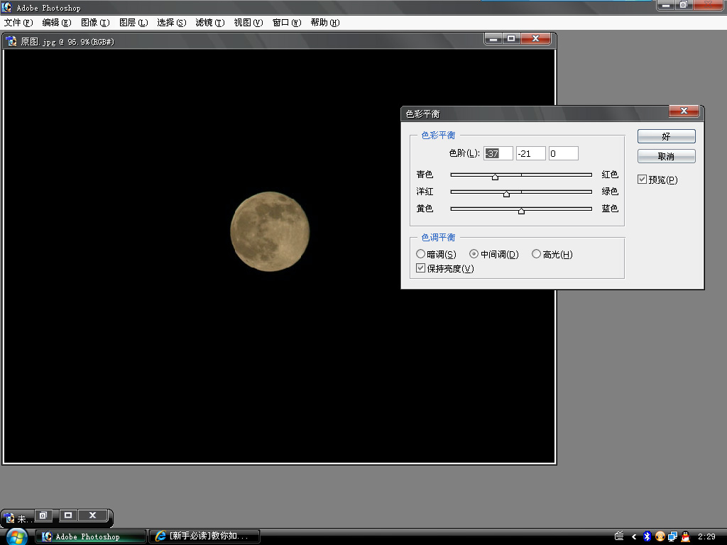Image resolution: width=727 pixels, height=545 pixels.
Task: Show hidden tray icons with the arrow
Action: [634, 536]
